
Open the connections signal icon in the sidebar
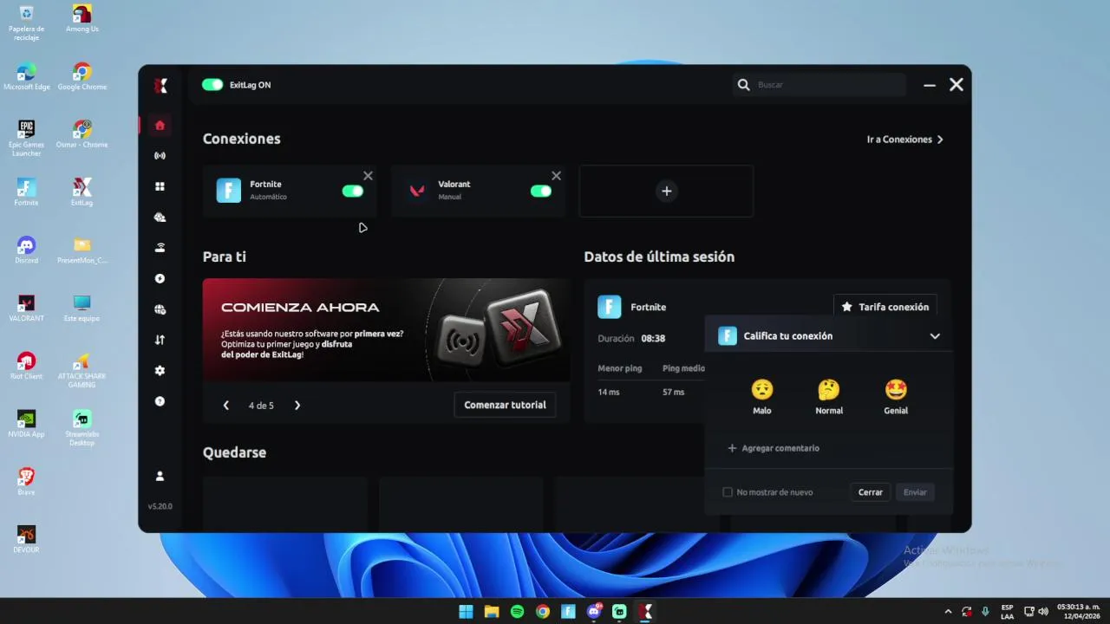pyautogui.click(x=160, y=156)
